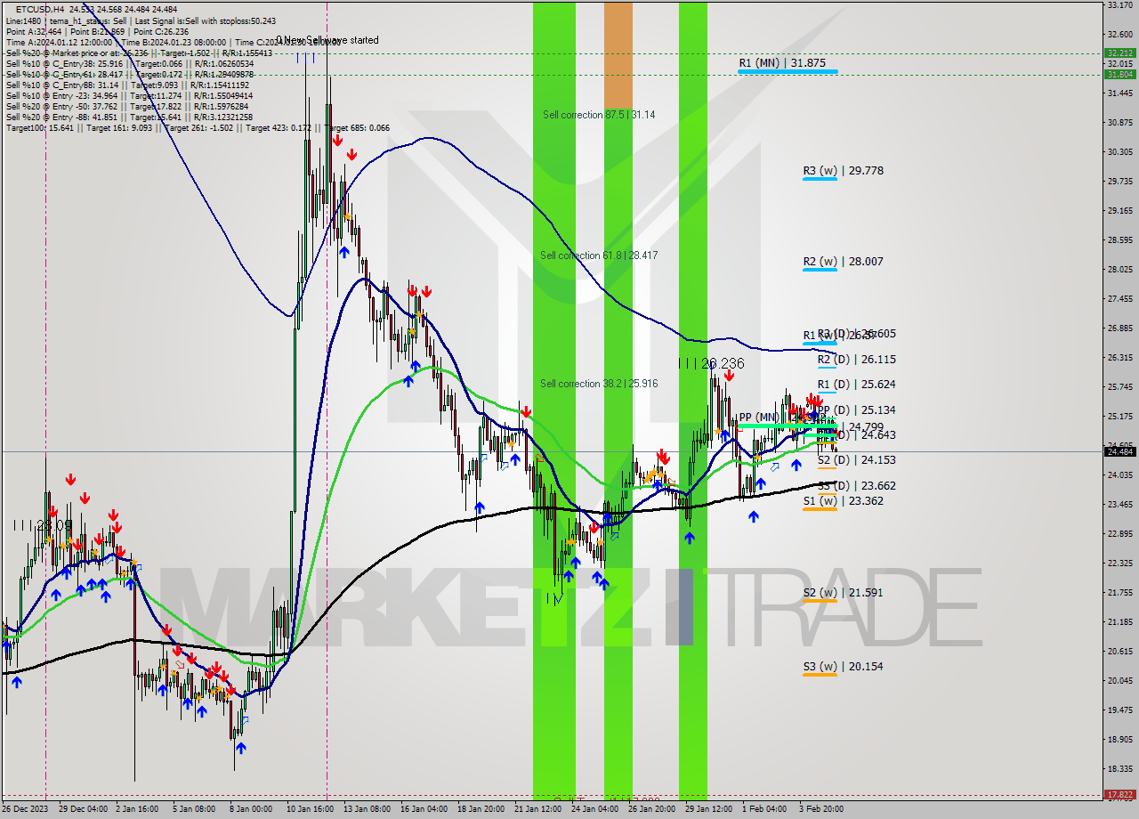
Task: Click the '1 Feb 04:00' time label
Action: click(764, 809)
